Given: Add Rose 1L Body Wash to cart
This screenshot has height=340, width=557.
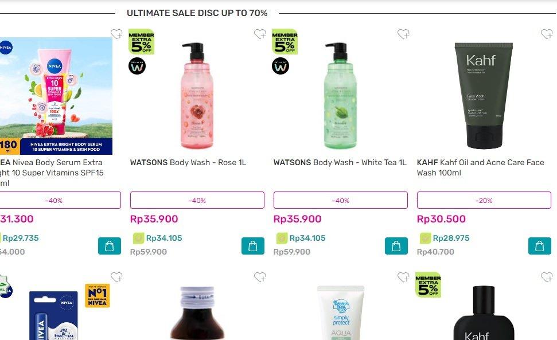Looking at the screenshot, I should click(252, 246).
